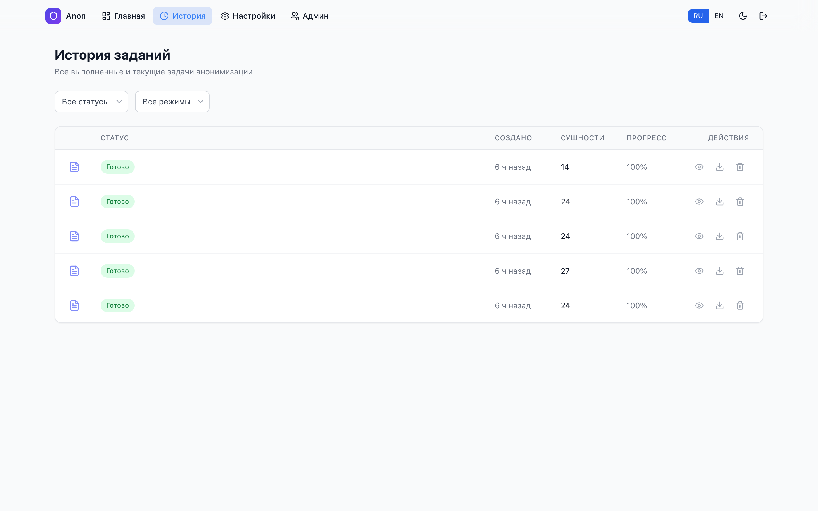Click the СОЗДАНО column header
Viewport: 818px width, 511px height.
tap(513, 138)
